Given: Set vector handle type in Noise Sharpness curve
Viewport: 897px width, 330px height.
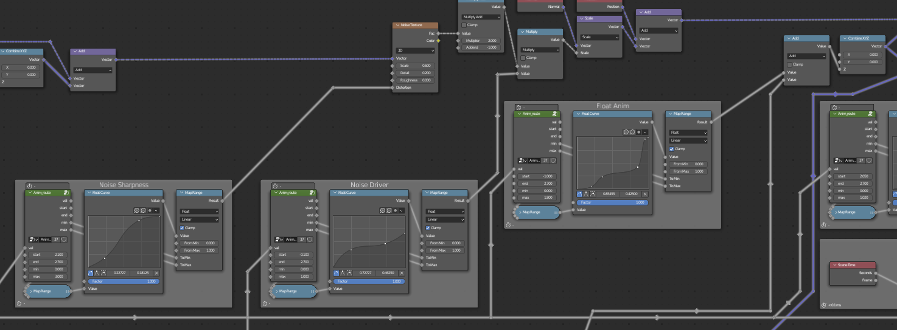Looking at the screenshot, I should click(97, 273).
